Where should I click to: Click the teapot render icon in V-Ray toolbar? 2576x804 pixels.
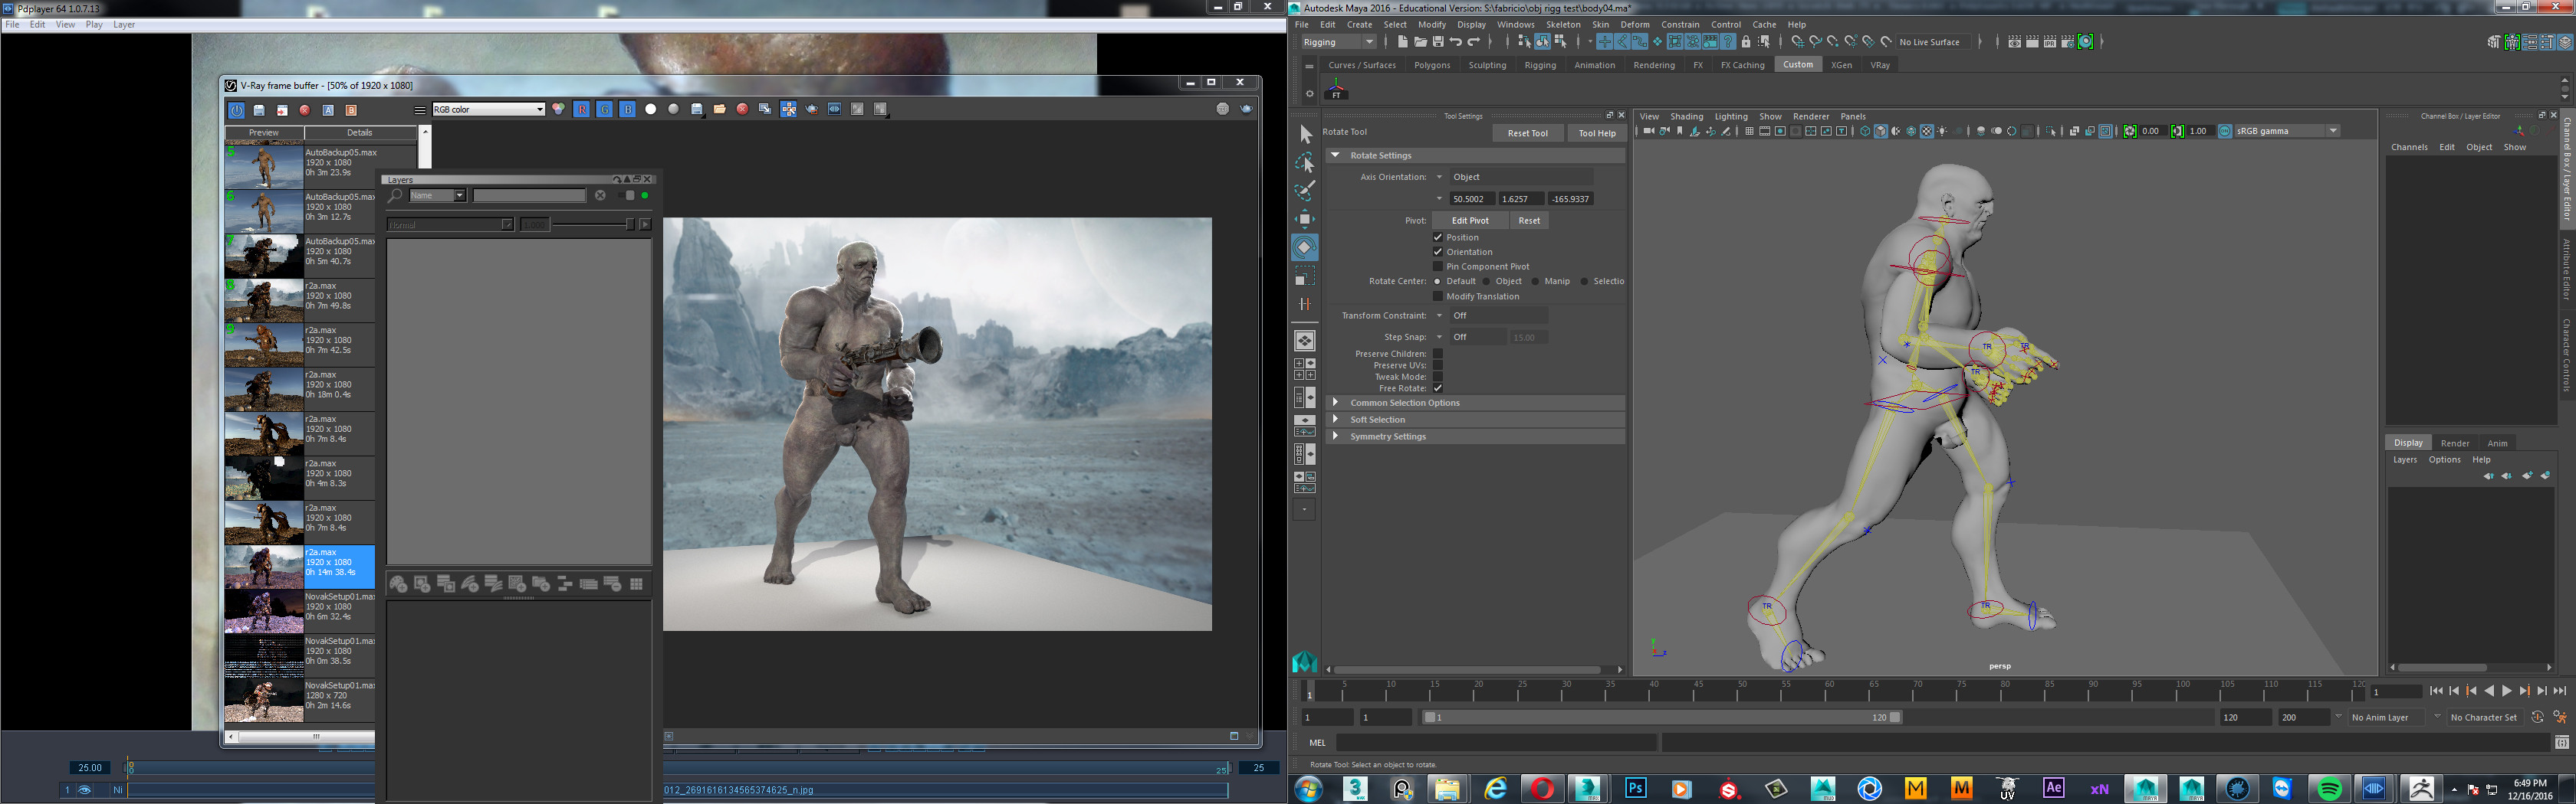click(x=812, y=109)
